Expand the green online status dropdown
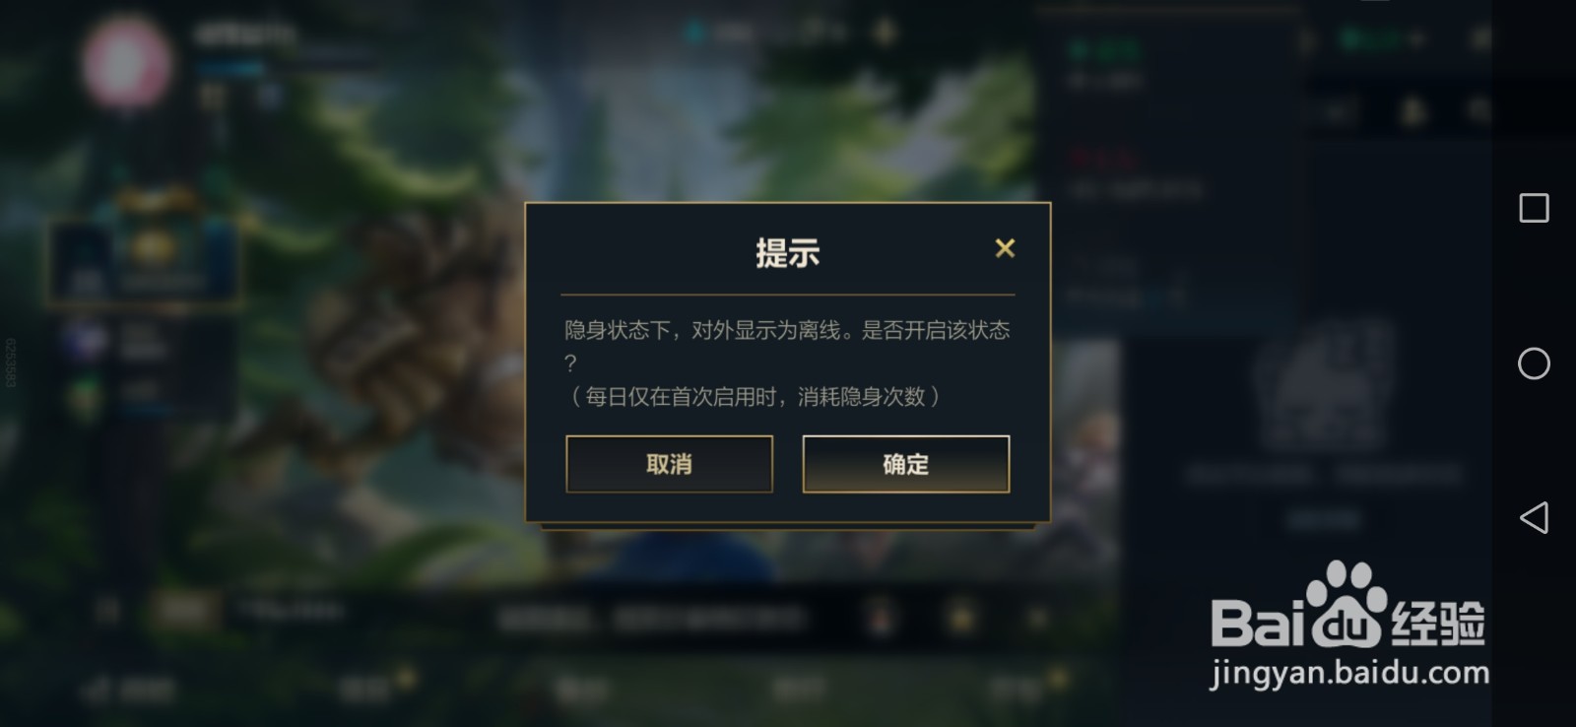The width and height of the screenshot is (1576, 727). click(1382, 39)
